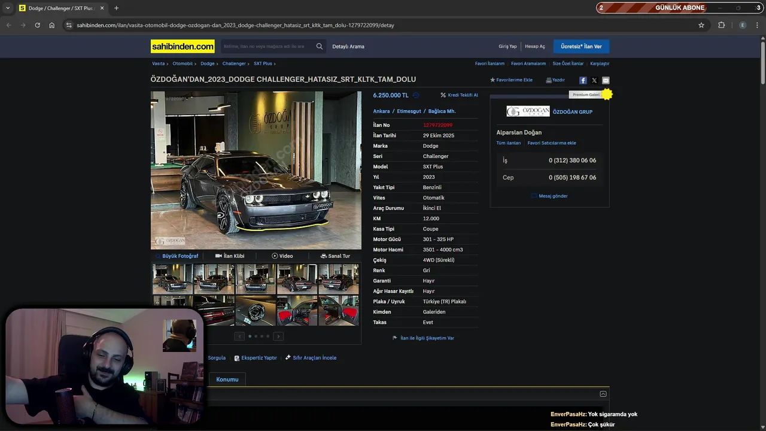Click the Özdoğan Grup store logo

528,111
